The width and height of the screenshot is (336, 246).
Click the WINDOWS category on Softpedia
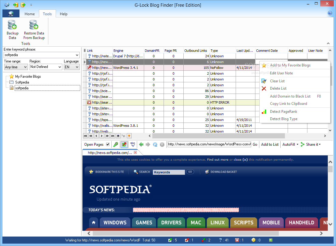[115, 223]
